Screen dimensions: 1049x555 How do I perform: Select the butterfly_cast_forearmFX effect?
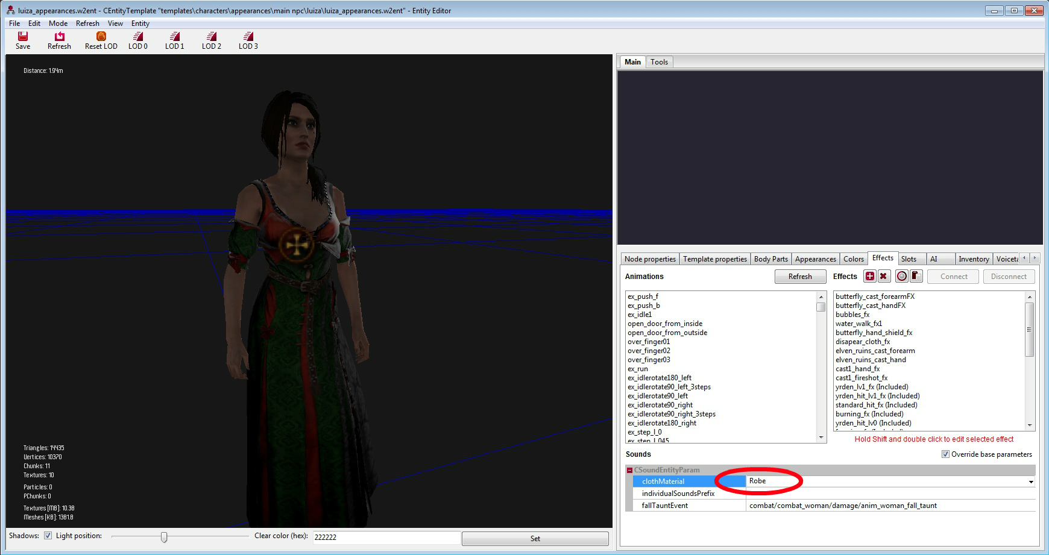pos(875,296)
